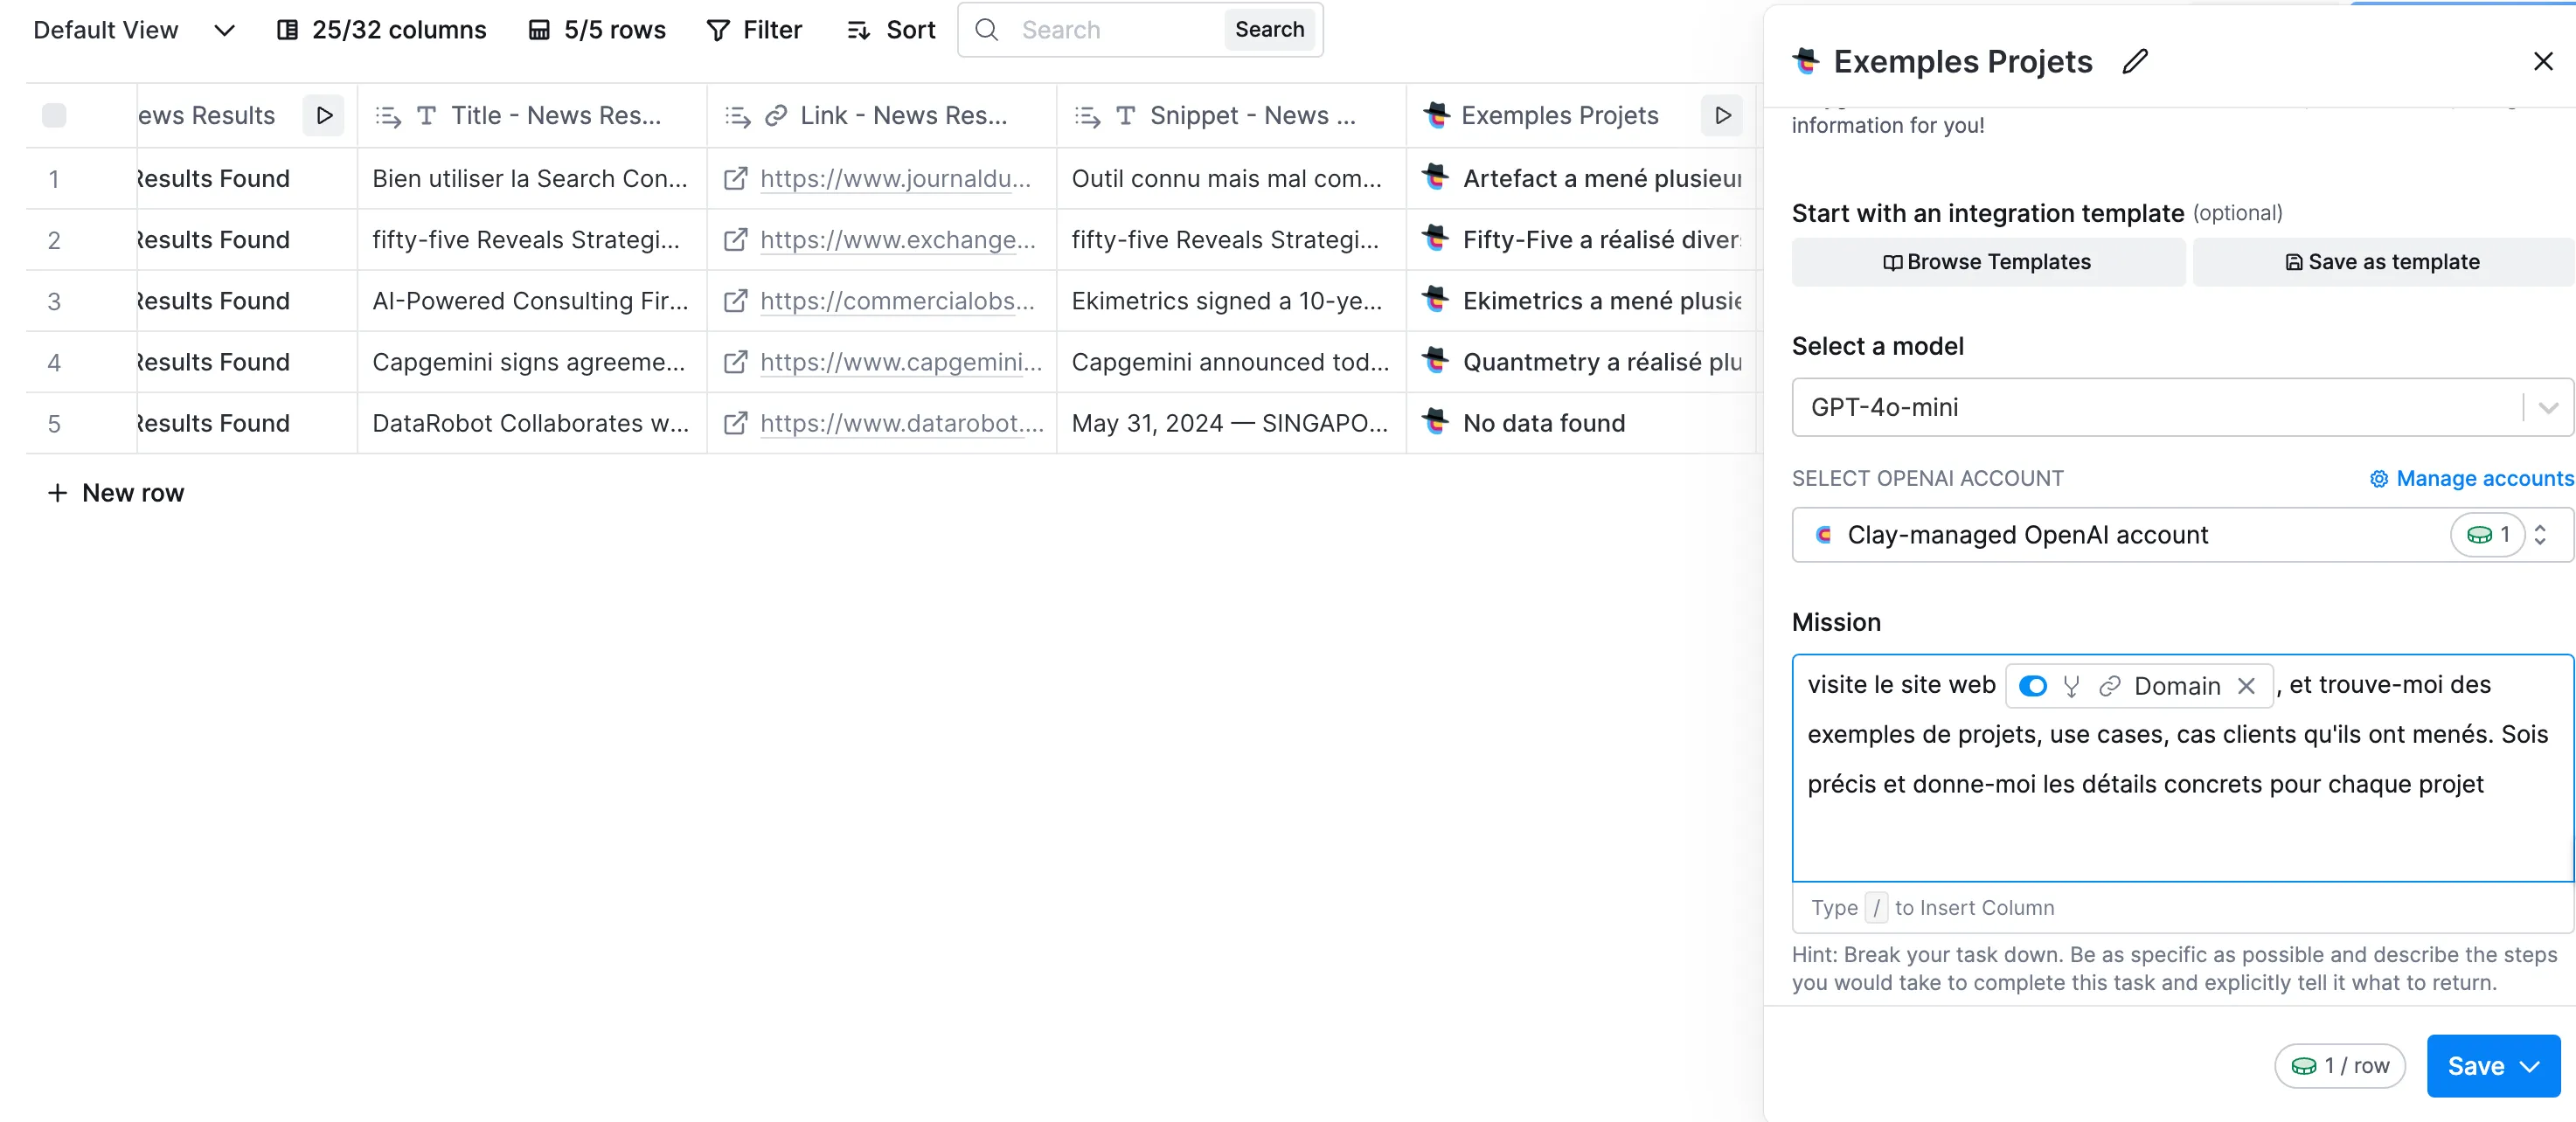The image size is (2576, 1122).
Task: Click Browse Templates button
Action: tap(1987, 262)
